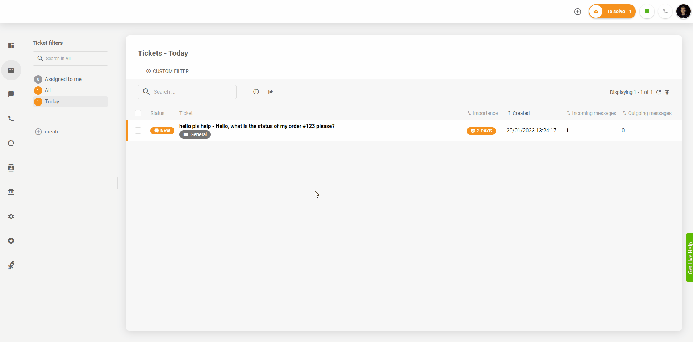Open the calls phone icon in sidebar

point(11,119)
